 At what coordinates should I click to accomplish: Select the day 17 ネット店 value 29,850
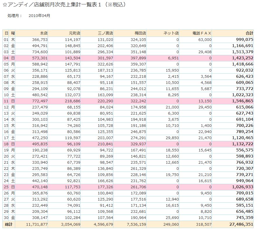tap(172, 138)
